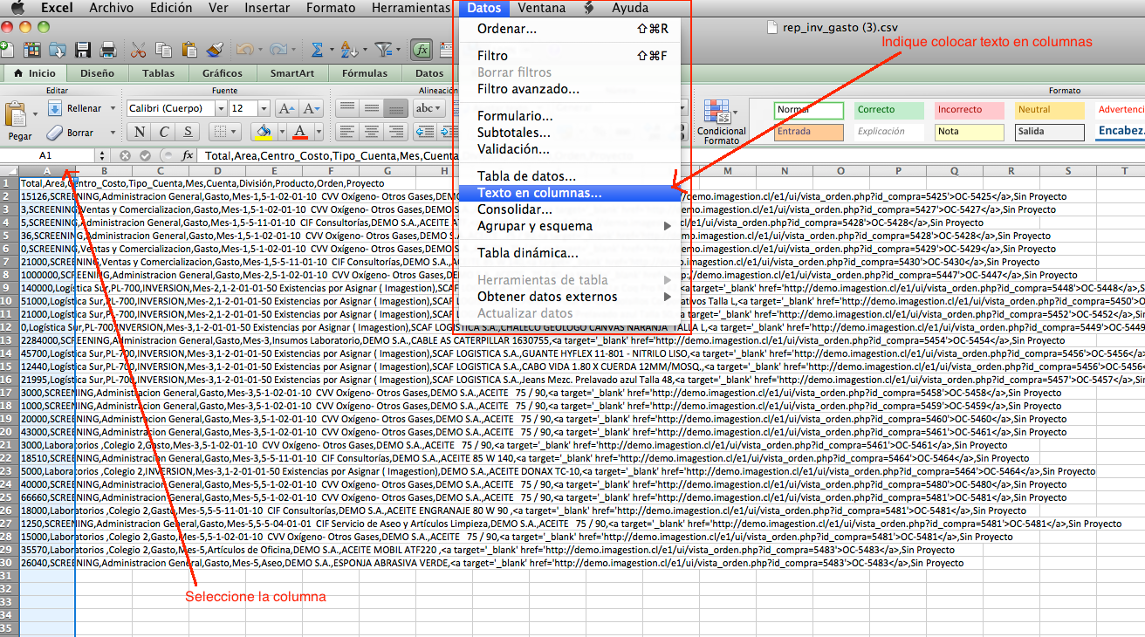This screenshot has width=1145, height=637.
Task: Toggle bottom vertical alignment
Action: pyautogui.click(x=396, y=108)
